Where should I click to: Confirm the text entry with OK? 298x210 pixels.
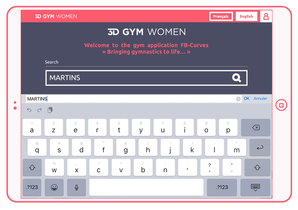pyautogui.click(x=247, y=99)
